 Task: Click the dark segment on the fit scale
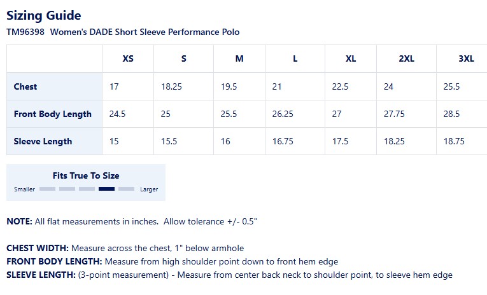[x=107, y=189]
